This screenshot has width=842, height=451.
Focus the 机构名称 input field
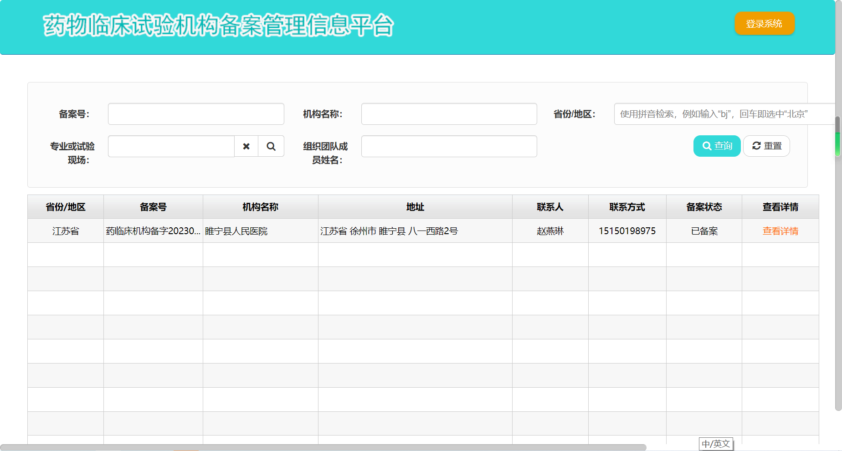click(449, 114)
